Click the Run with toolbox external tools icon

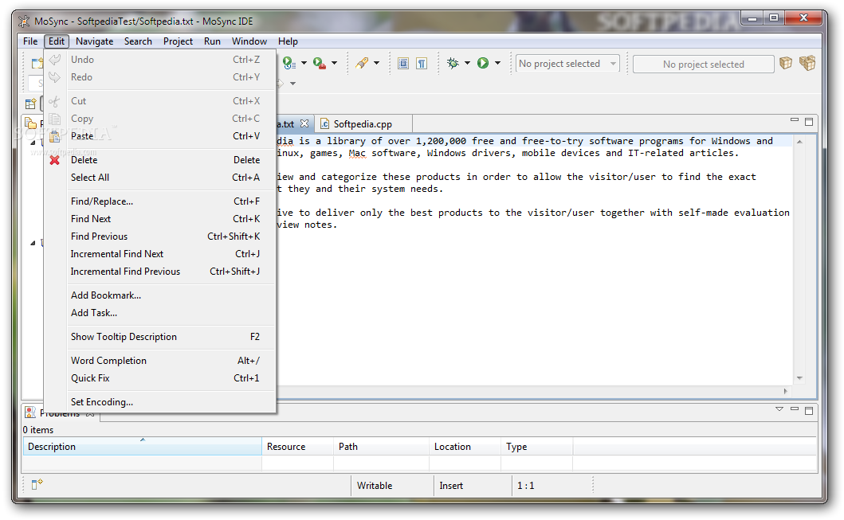coord(320,64)
